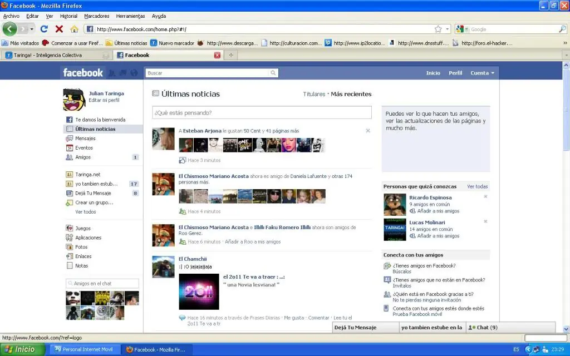Open the Historial menu
This screenshot has width=570, height=356.
pyautogui.click(x=68, y=16)
